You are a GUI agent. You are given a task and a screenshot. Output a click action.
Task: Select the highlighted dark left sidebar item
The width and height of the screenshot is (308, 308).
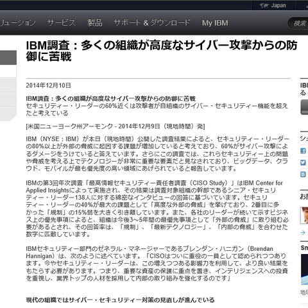pyautogui.click(x=8, y=58)
